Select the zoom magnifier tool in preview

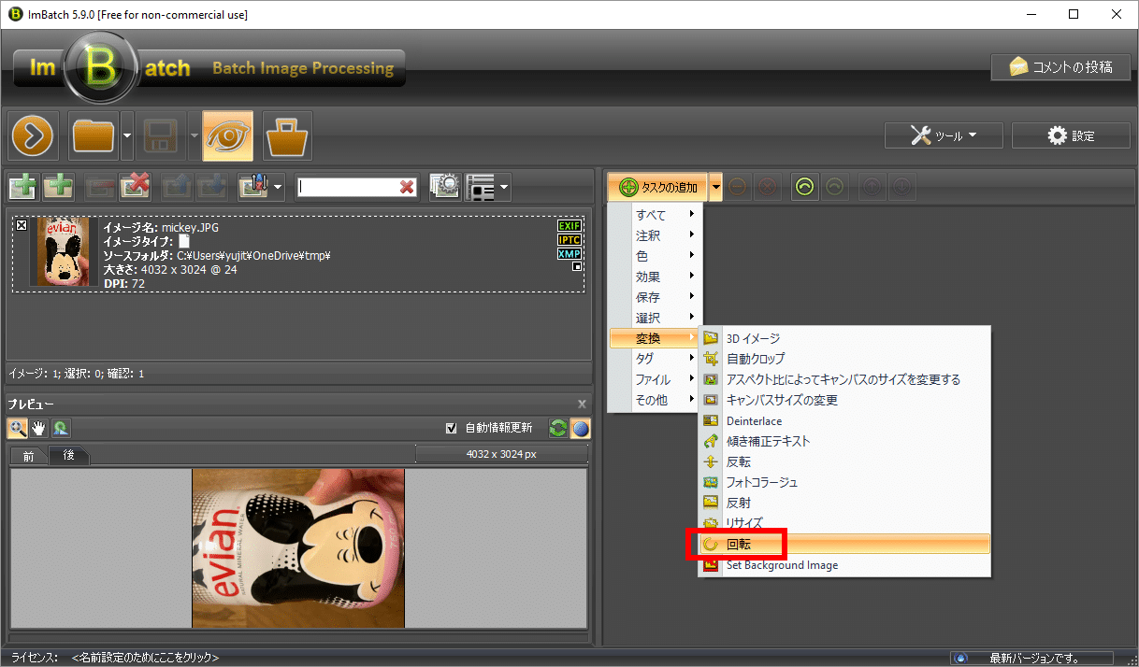pos(18,428)
